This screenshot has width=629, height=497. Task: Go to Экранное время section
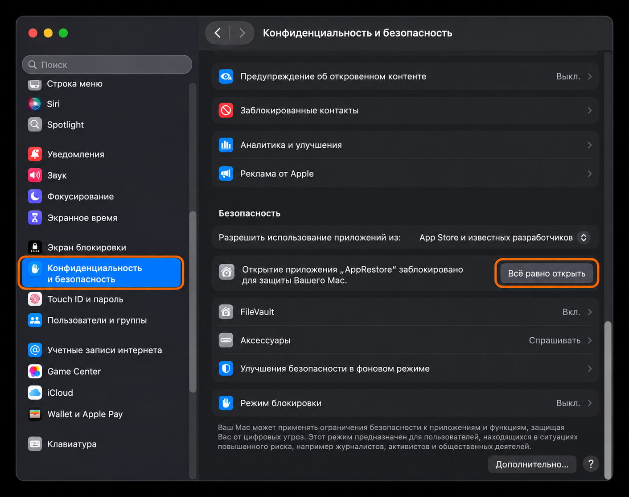coord(82,218)
